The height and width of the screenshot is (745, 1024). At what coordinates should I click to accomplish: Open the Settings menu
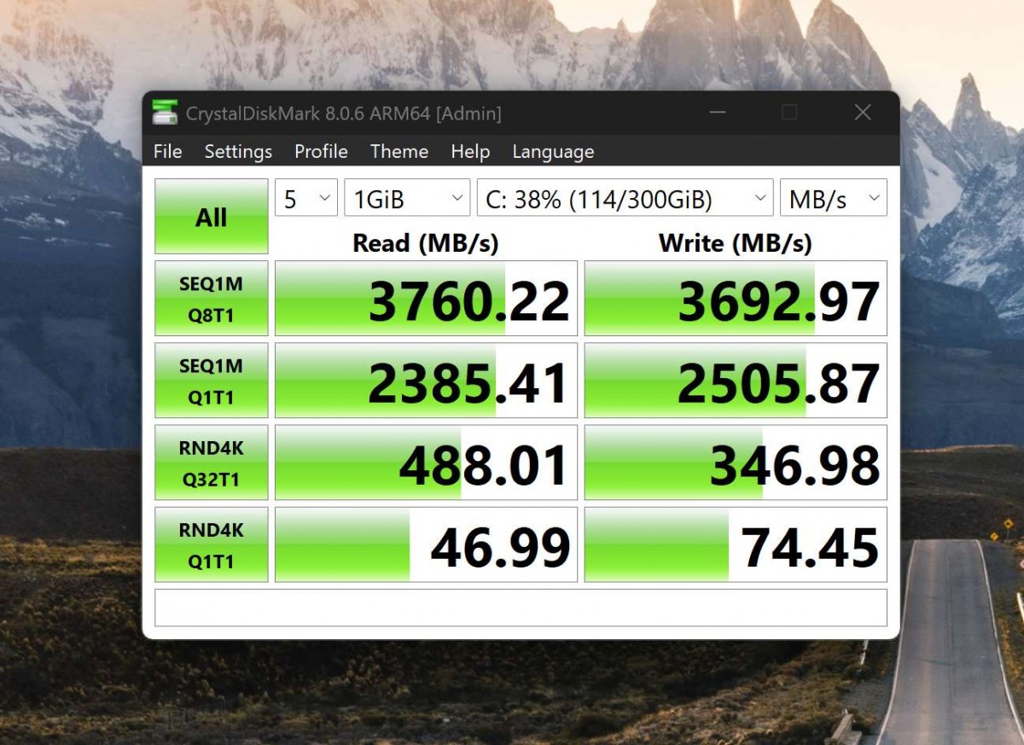tap(238, 152)
